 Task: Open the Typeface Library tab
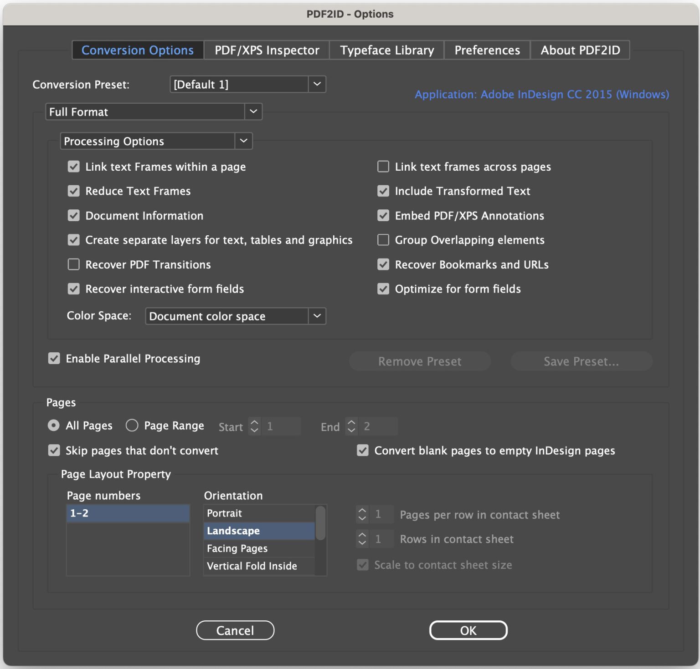(x=386, y=50)
